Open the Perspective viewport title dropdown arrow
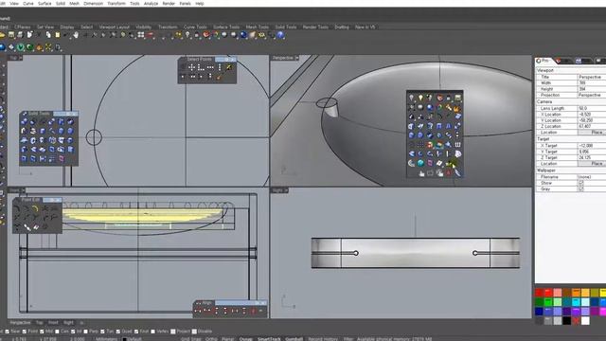The image size is (606, 341). point(296,58)
